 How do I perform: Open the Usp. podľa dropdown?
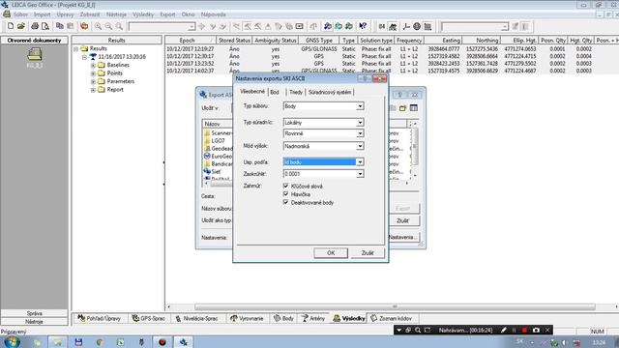coord(360,161)
